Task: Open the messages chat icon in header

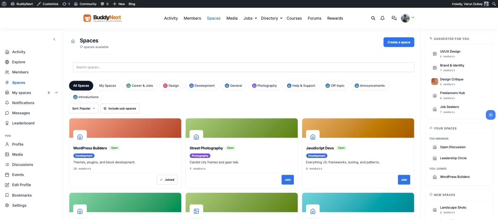Action: click(x=394, y=18)
